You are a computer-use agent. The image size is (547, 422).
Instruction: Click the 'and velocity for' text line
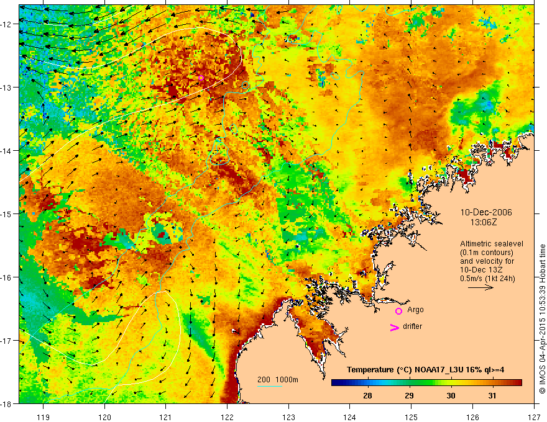point(487,261)
